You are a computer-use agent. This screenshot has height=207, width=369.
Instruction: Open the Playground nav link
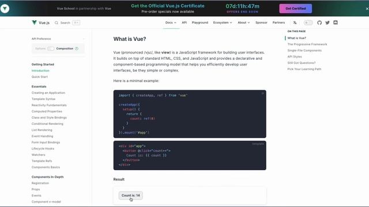coord(200,22)
